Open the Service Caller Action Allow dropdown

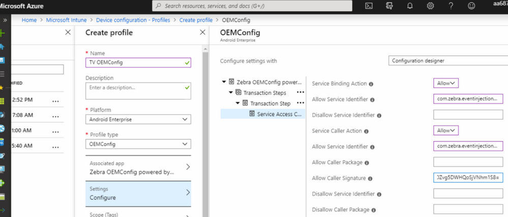pos(446,130)
